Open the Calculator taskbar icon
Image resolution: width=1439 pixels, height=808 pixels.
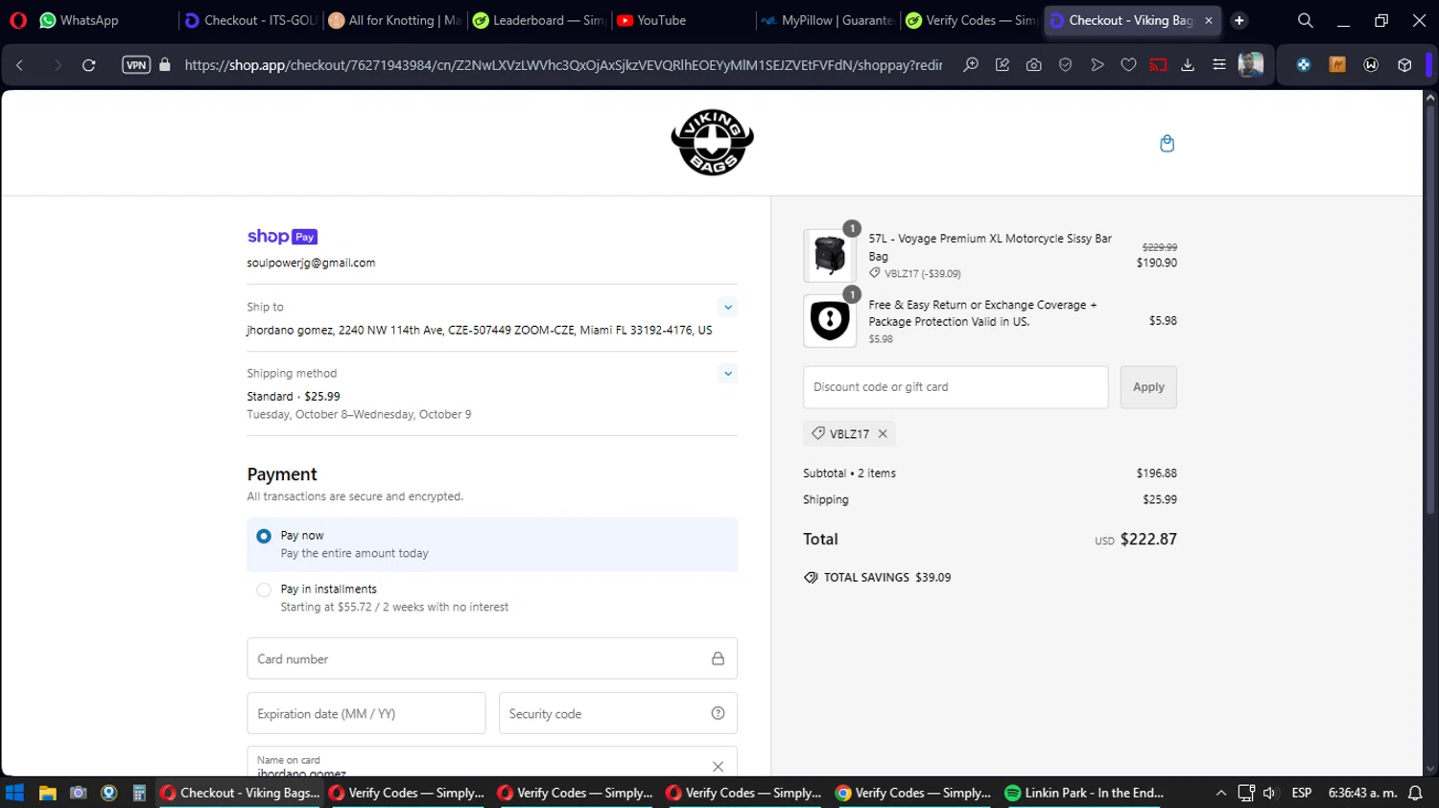click(139, 793)
